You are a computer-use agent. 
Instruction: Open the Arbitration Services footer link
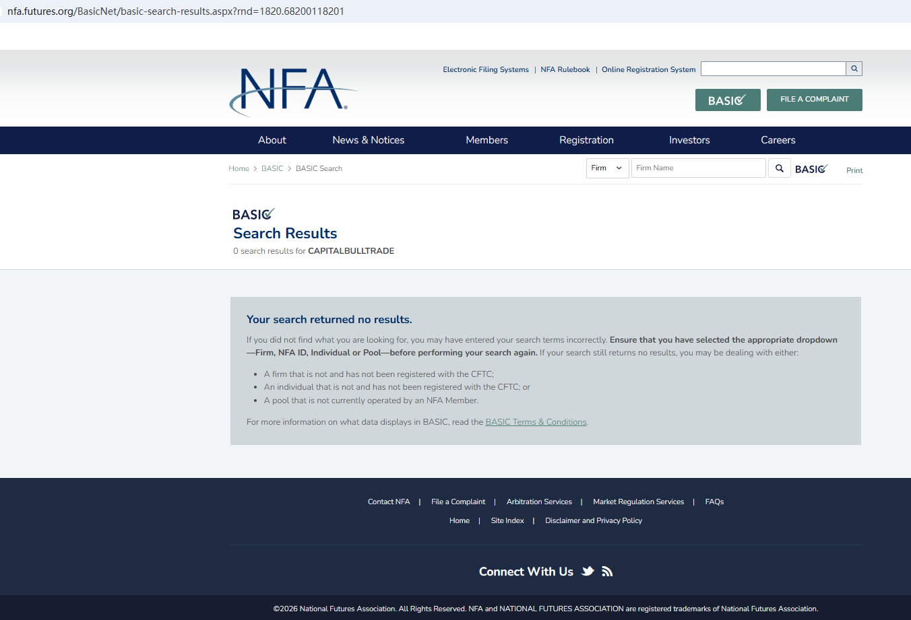[539, 502]
